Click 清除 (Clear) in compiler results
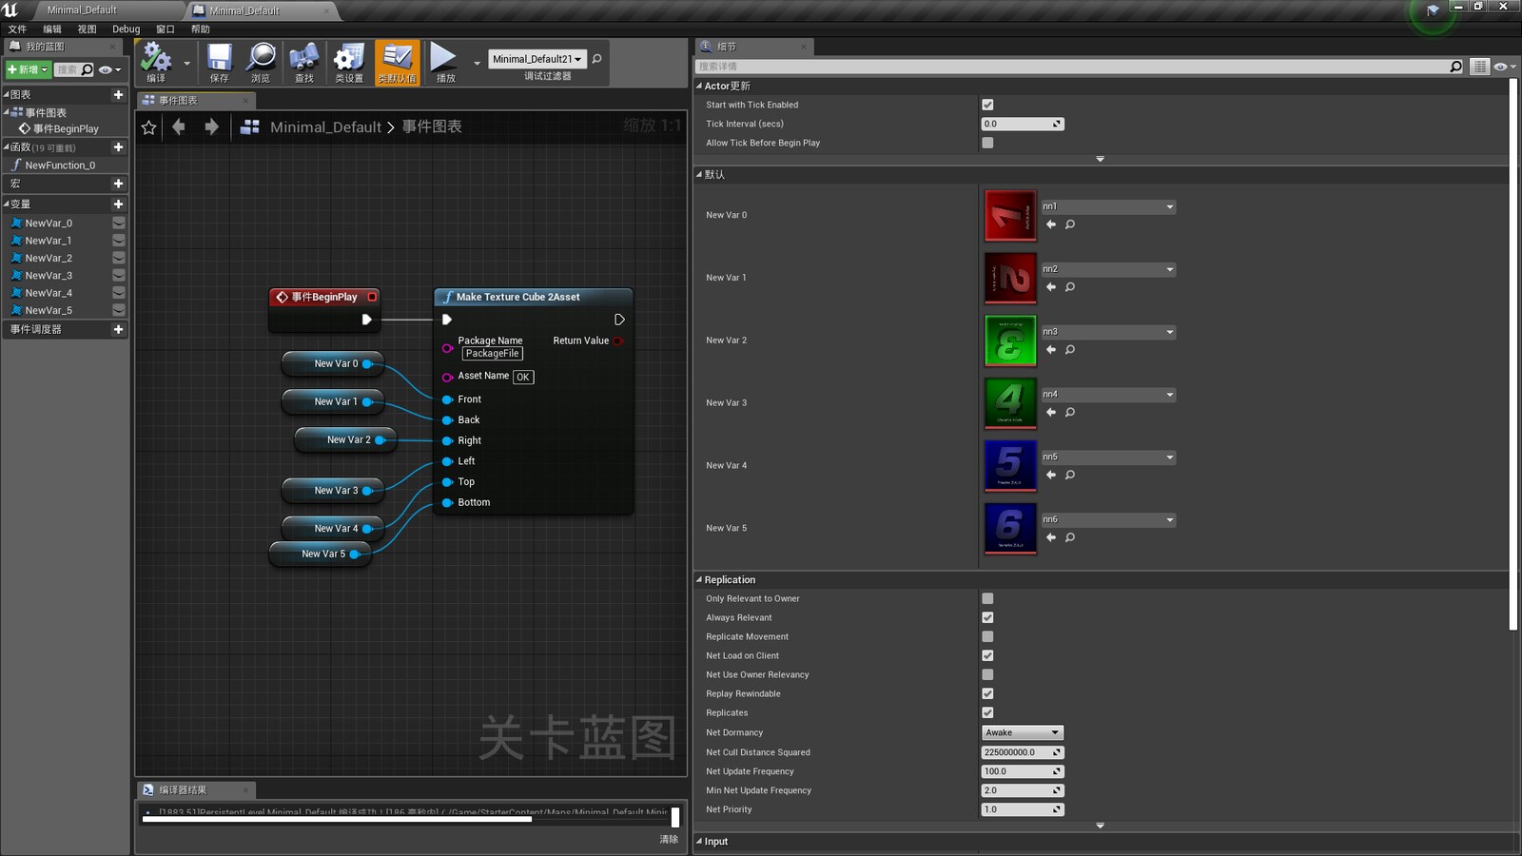The width and height of the screenshot is (1522, 856). click(669, 839)
